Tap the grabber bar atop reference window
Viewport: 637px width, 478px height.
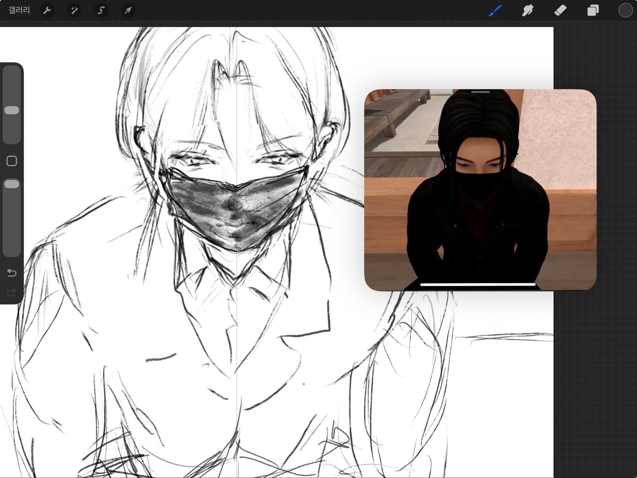tap(480, 92)
